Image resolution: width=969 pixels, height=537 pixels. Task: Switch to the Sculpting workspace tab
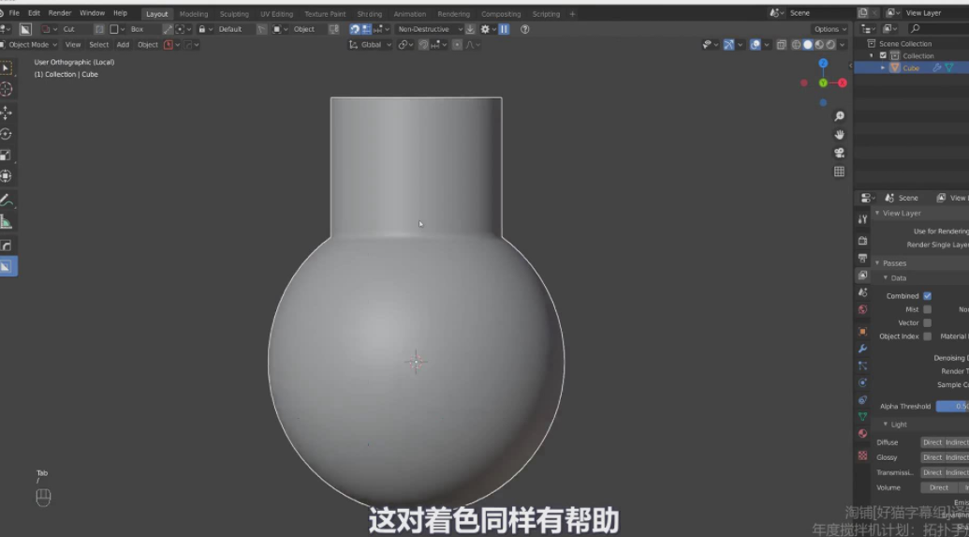234,14
